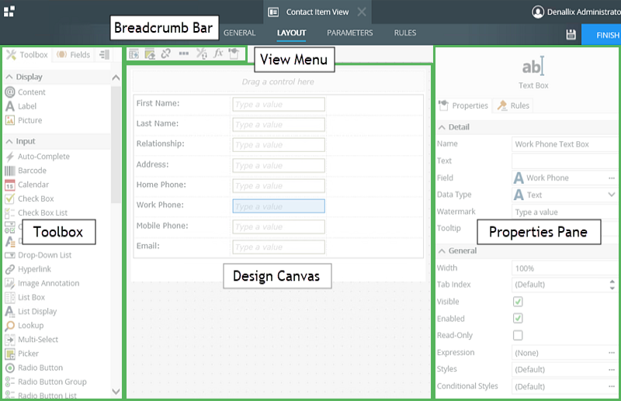
Task: Select the Multi-Select control in Toolbox
Action: (x=32, y=339)
